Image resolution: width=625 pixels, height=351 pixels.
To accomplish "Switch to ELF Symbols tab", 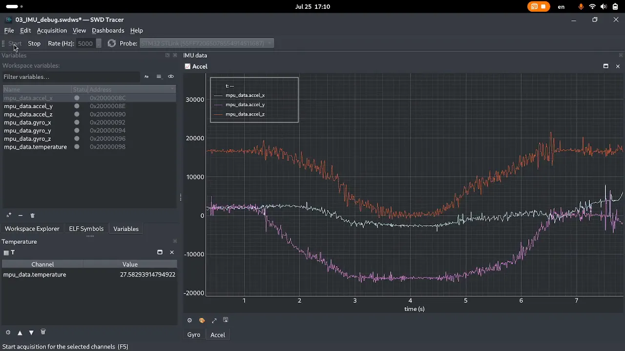I will [x=86, y=229].
